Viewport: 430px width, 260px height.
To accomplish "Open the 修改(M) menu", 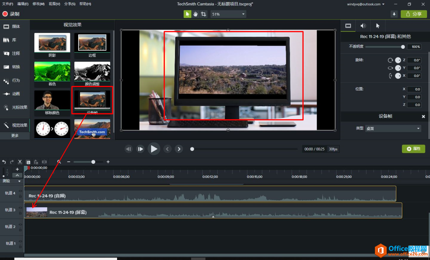I will click(39, 4).
